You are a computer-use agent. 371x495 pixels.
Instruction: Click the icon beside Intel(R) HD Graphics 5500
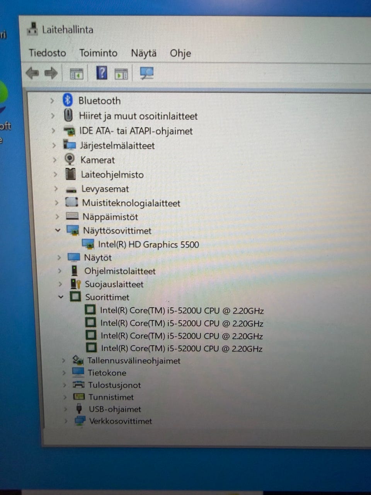(x=88, y=244)
